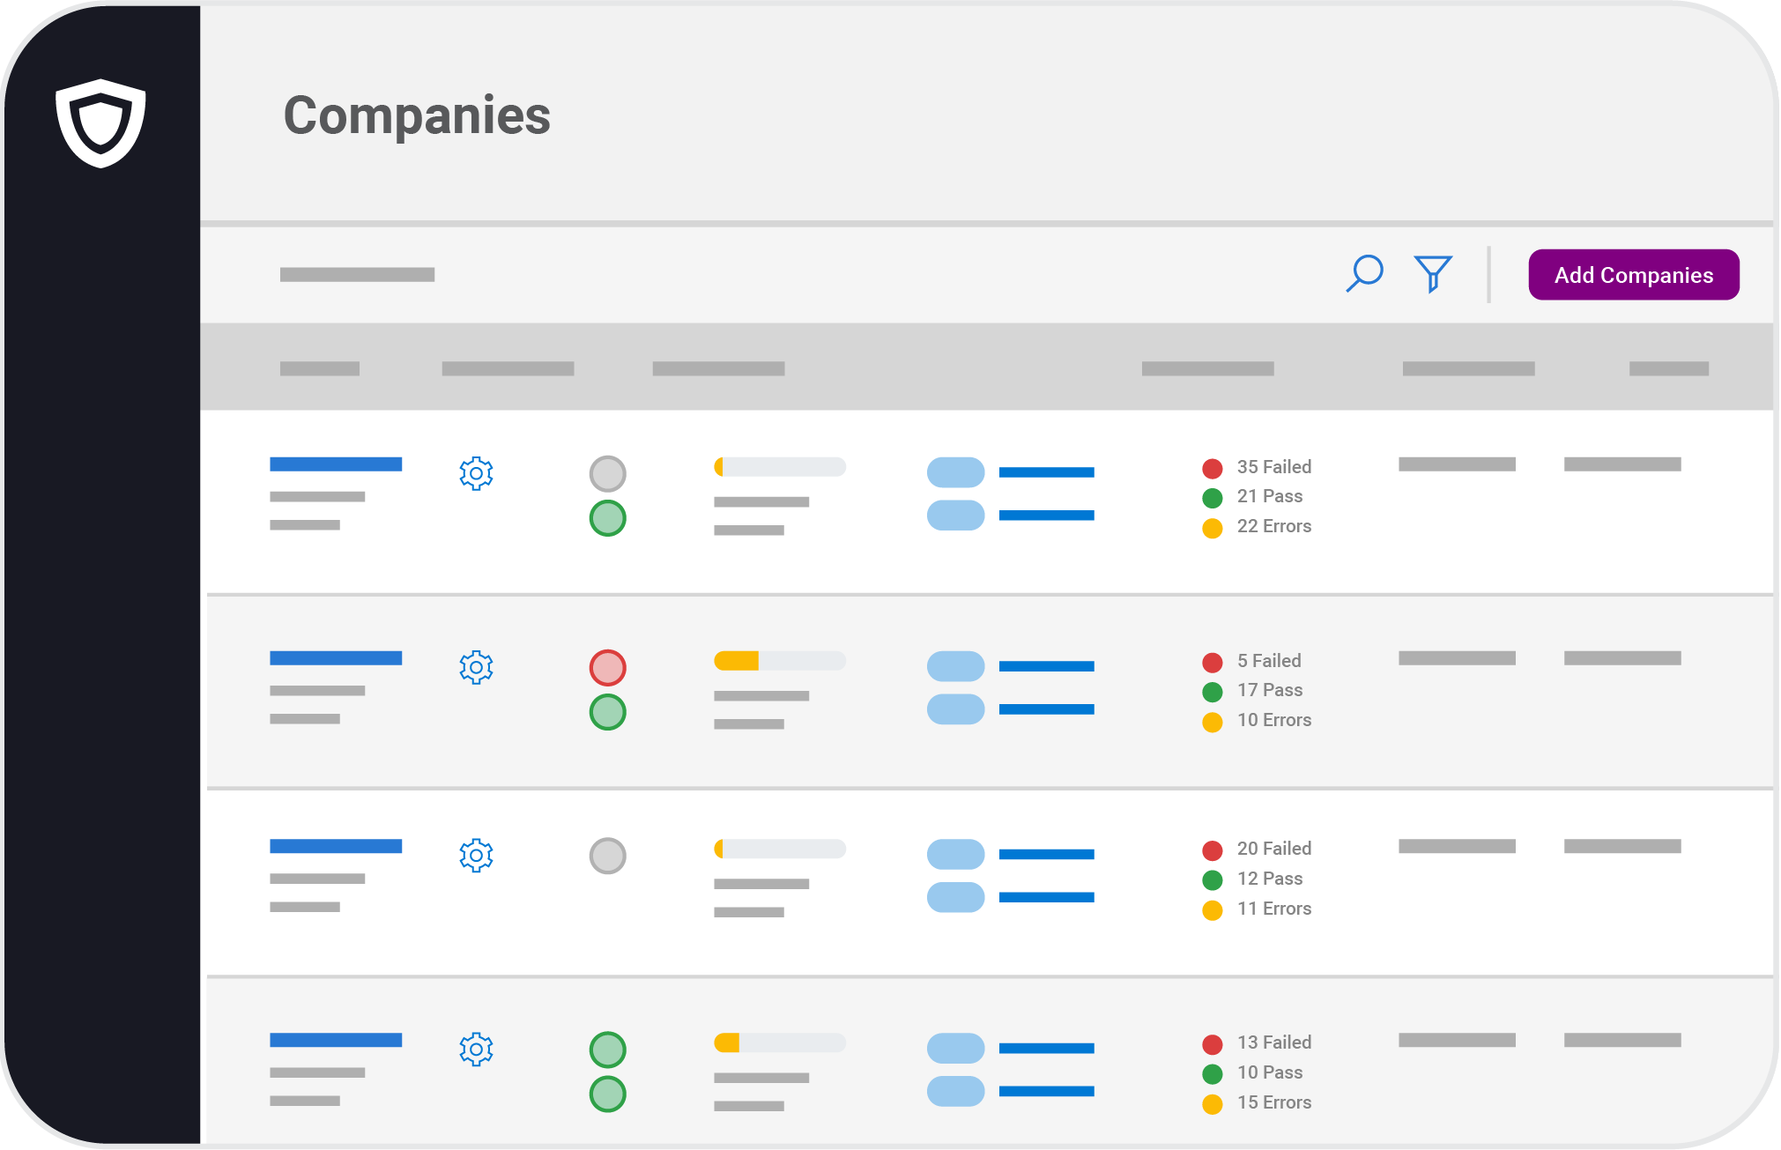Click the yellow progress bar in second row

[x=736, y=658]
